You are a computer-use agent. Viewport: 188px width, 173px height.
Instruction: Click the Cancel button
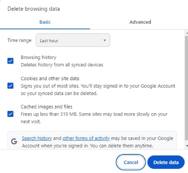131,162
